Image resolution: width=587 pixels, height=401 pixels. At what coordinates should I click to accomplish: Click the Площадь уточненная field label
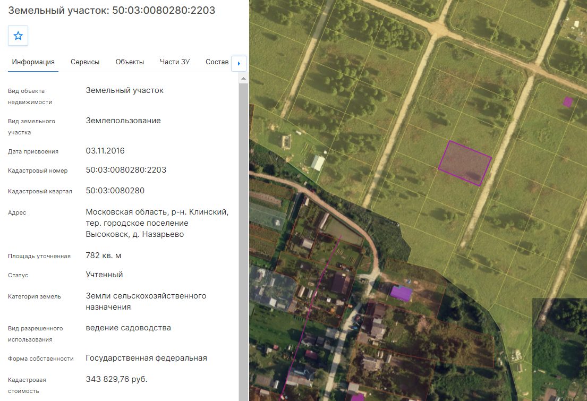point(39,256)
